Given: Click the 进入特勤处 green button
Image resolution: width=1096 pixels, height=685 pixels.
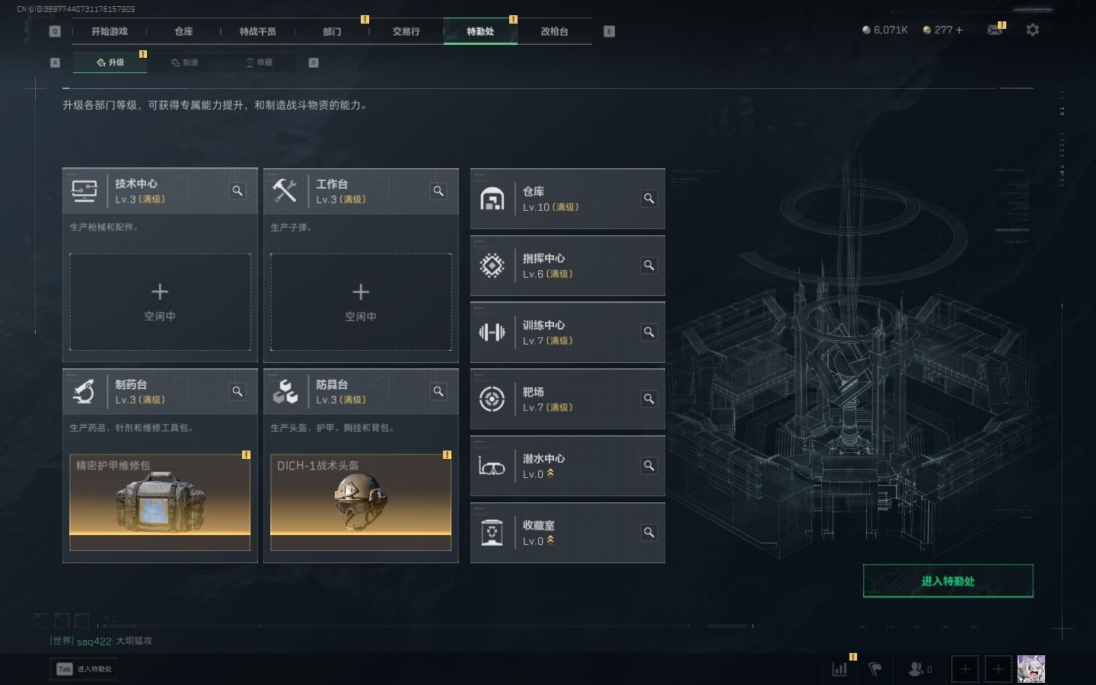Looking at the screenshot, I should point(948,581).
